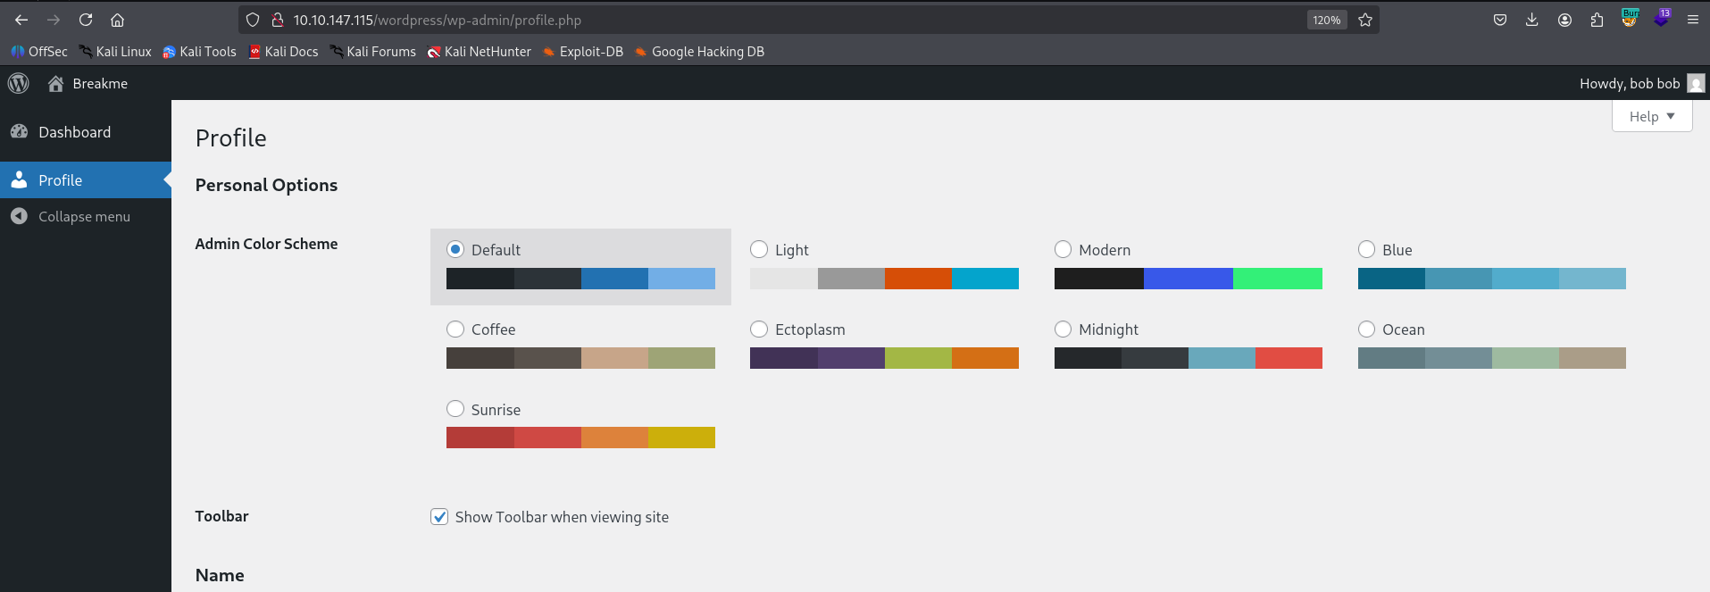Click the Save to Pocket icon
Image resolution: width=1710 pixels, height=592 pixels.
click(1500, 20)
